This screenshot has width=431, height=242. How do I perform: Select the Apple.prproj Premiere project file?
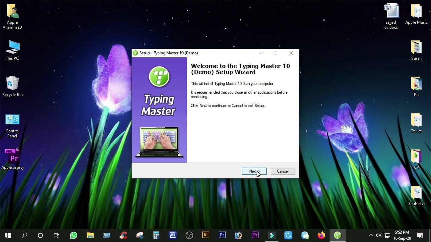click(x=12, y=159)
